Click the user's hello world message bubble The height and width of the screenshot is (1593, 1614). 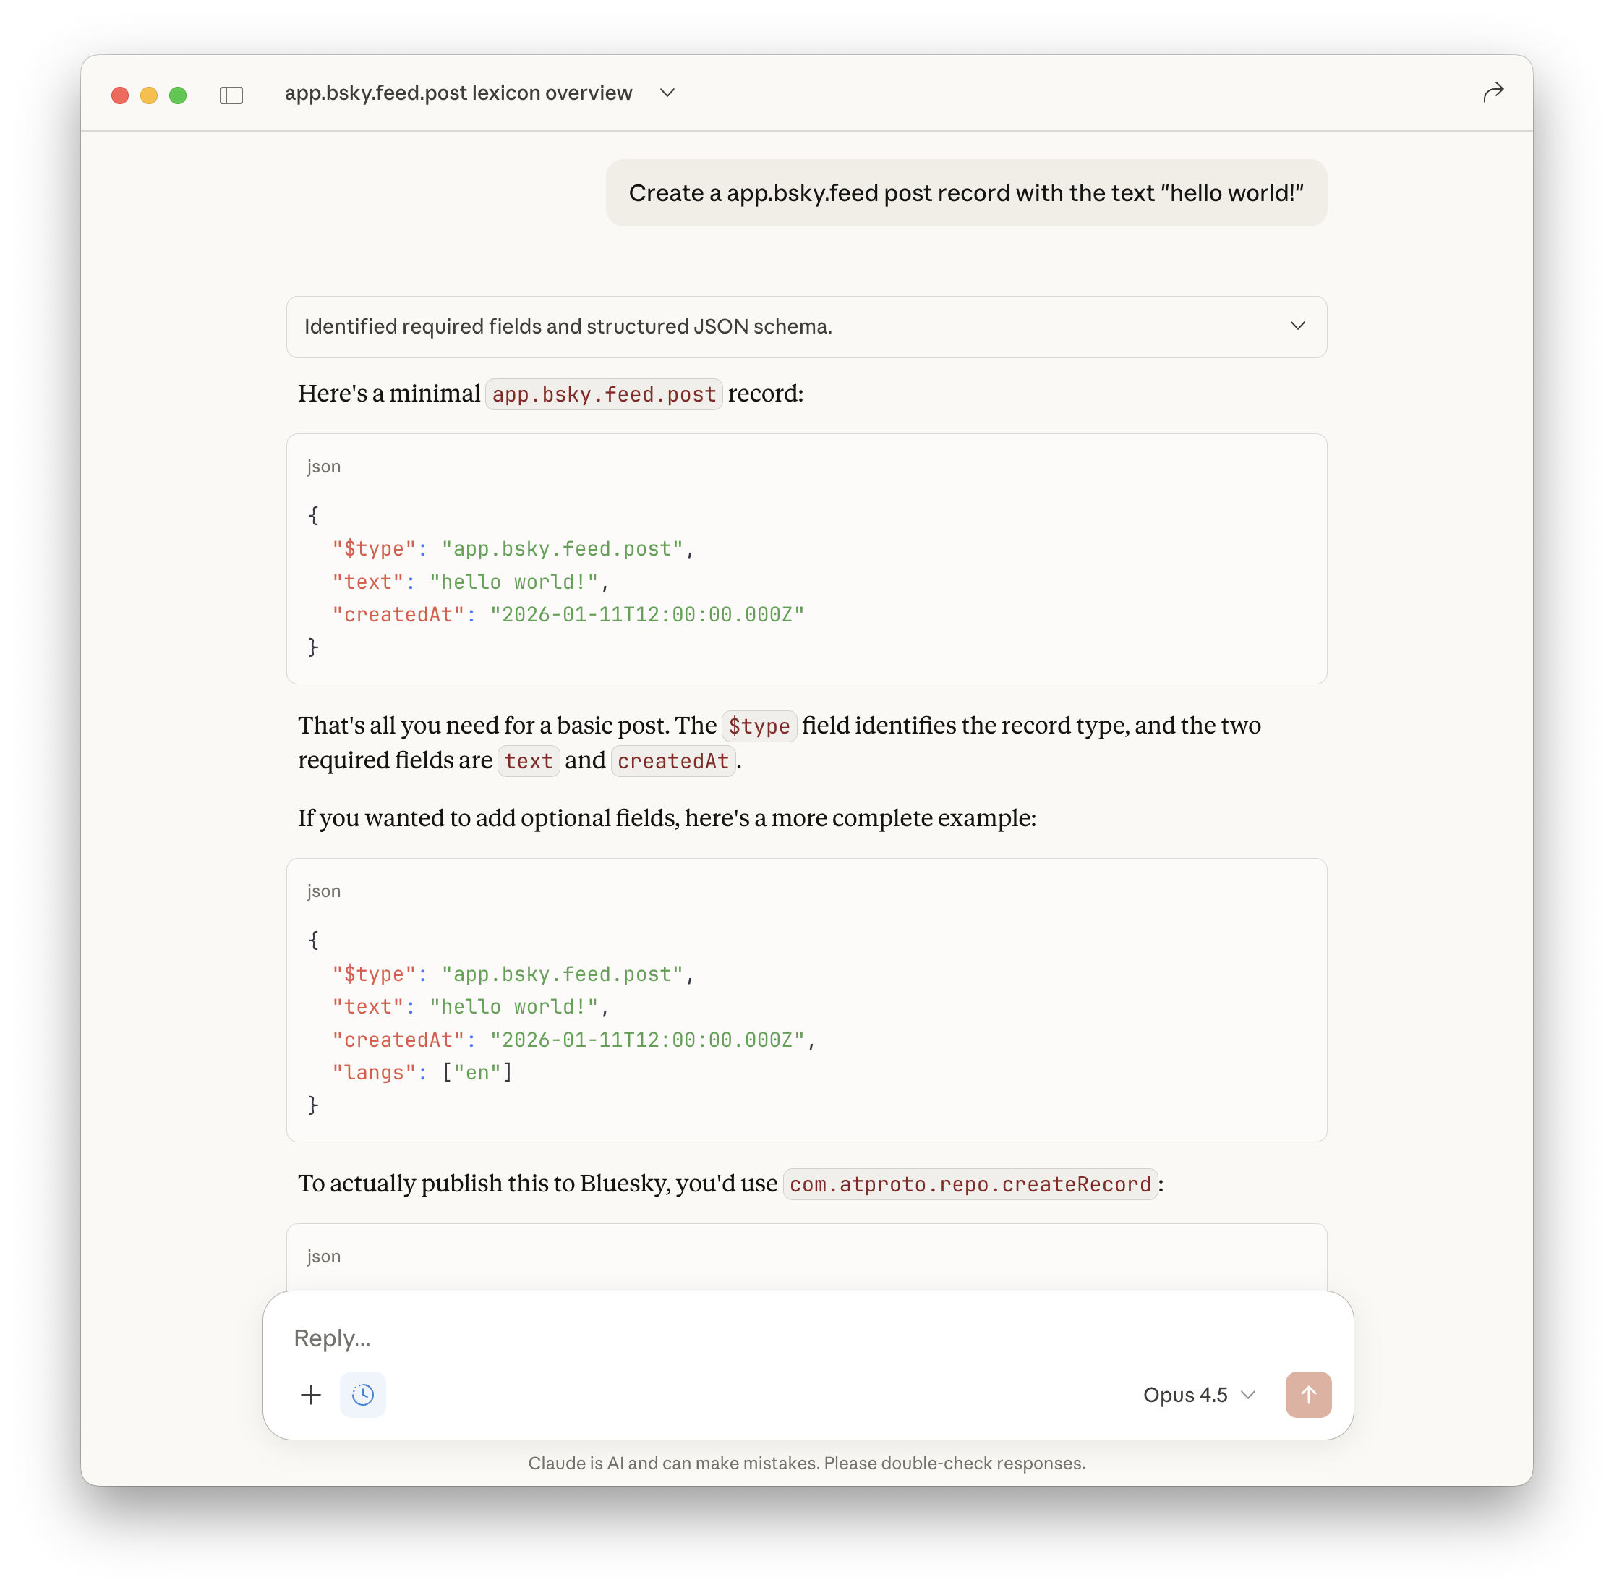pos(966,193)
